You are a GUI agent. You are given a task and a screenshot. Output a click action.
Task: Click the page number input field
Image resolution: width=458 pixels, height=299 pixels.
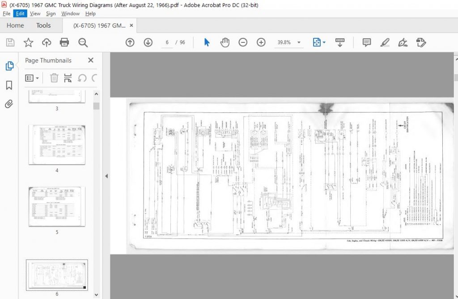pos(167,42)
